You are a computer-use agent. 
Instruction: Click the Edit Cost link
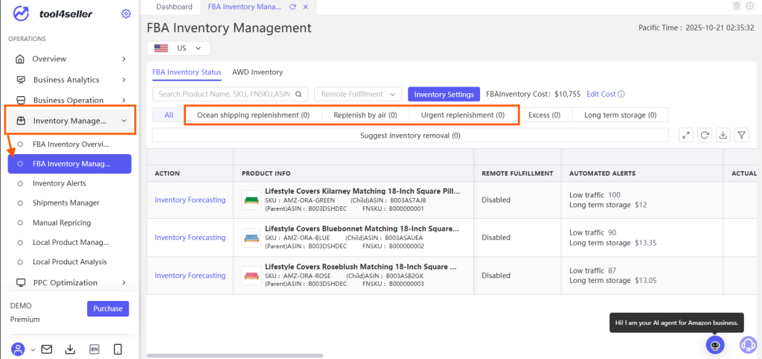[601, 95]
